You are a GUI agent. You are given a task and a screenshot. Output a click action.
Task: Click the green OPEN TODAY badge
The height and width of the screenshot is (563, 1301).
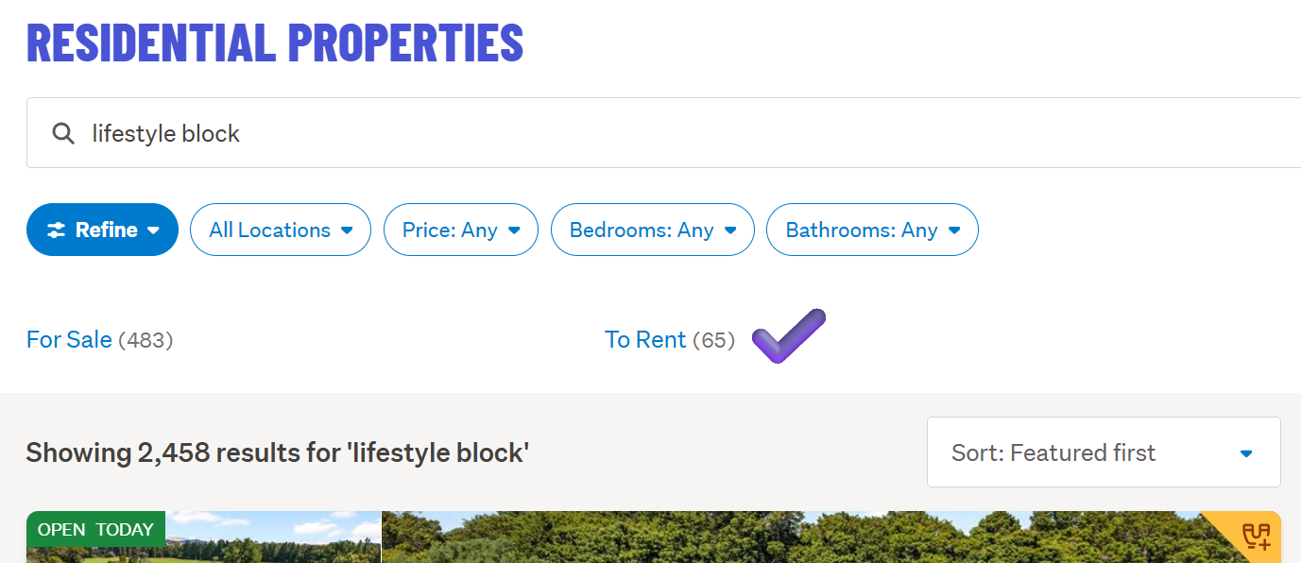tap(95, 529)
